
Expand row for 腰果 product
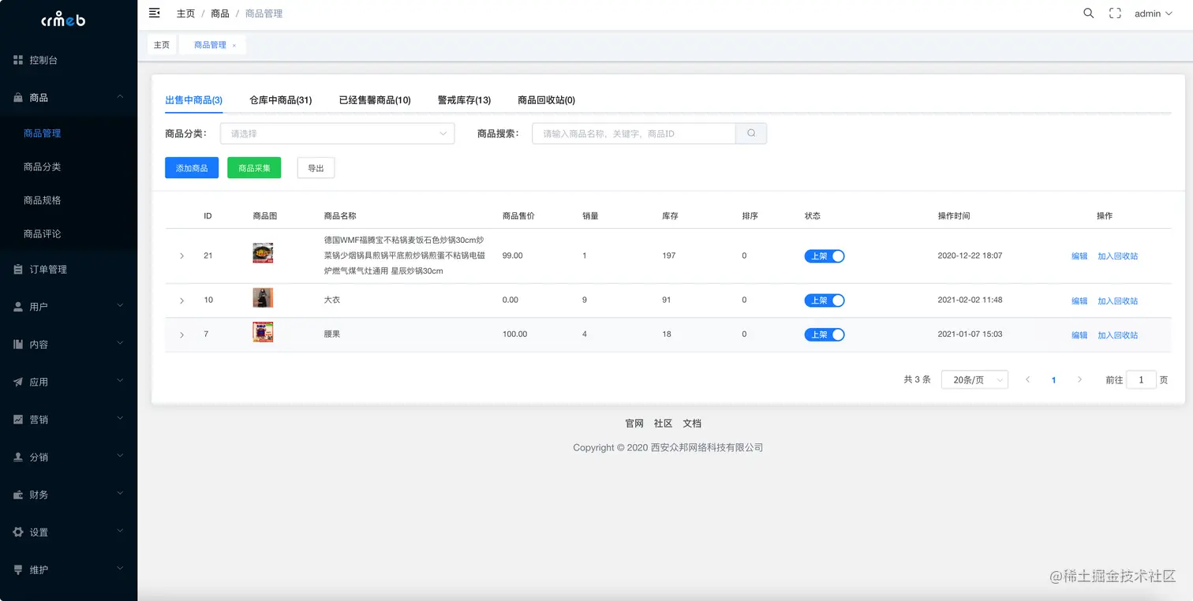coord(181,335)
